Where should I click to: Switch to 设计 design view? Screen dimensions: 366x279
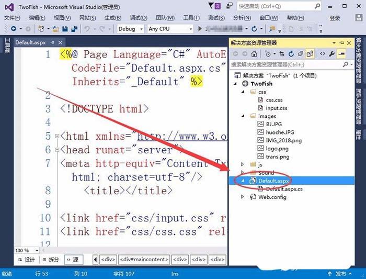point(26,260)
